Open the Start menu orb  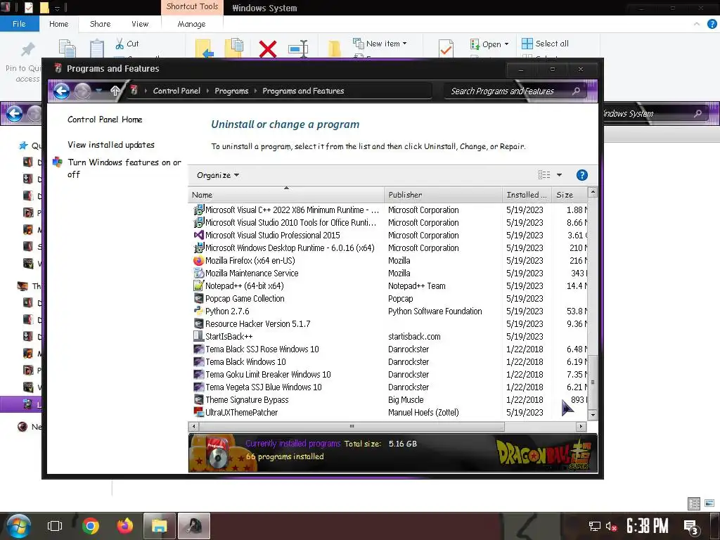pos(18,526)
